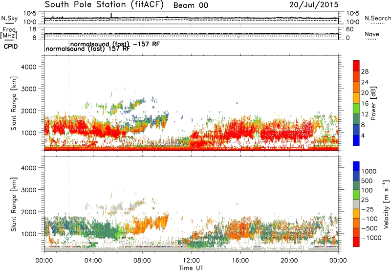Click the normalsound (fast) -157 RF text
The height and width of the screenshot is (271, 391).
[x=115, y=44]
